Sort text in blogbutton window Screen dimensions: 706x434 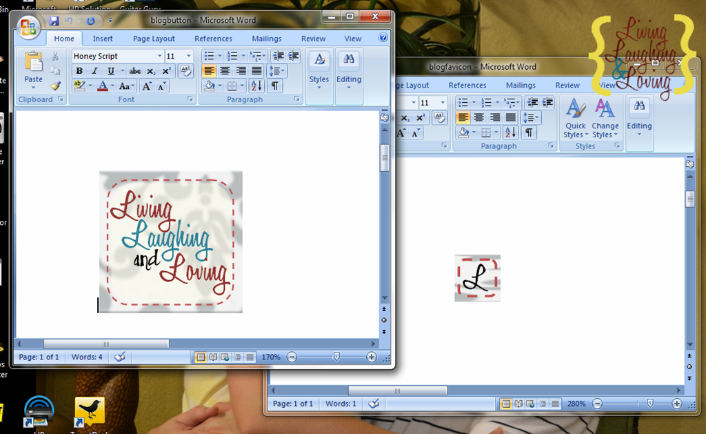tap(256, 86)
